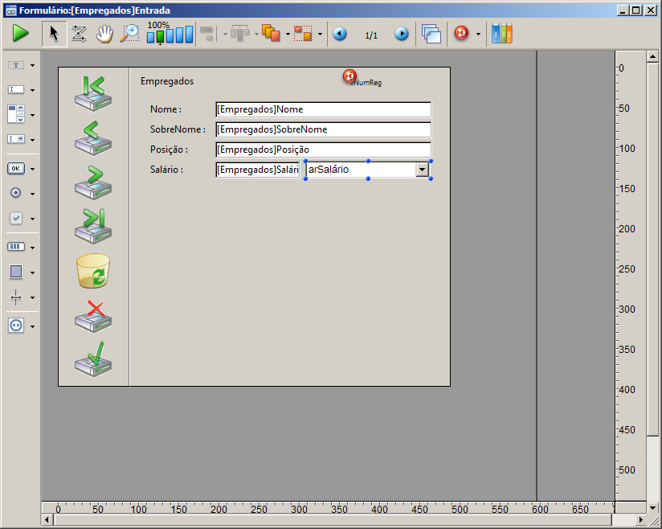Pick the radio button object tool

coord(16,193)
